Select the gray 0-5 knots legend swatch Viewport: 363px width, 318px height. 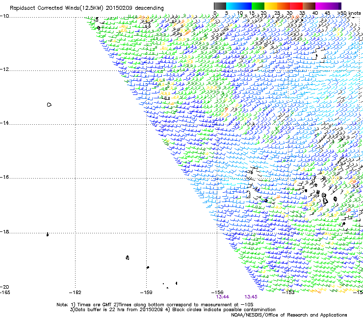[220, 6]
